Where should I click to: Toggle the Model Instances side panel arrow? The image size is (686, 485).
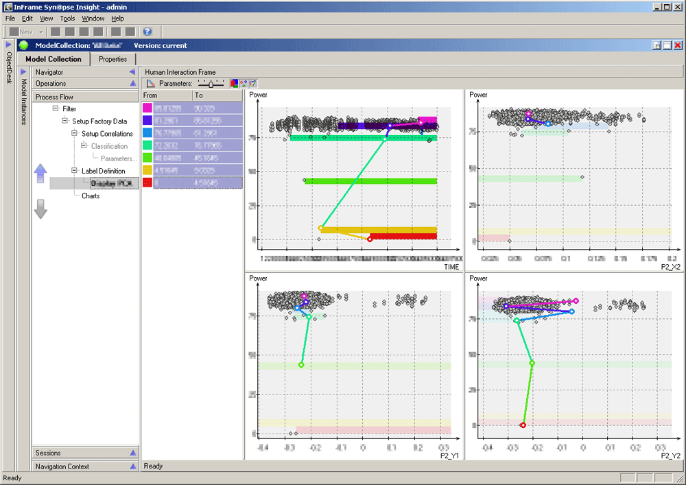(23, 71)
